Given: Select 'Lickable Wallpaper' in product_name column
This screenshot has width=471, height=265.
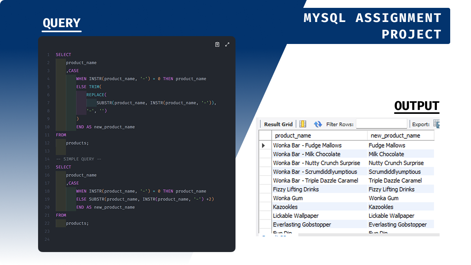Looking at the screenshot, I should click(x=319, y=216).
